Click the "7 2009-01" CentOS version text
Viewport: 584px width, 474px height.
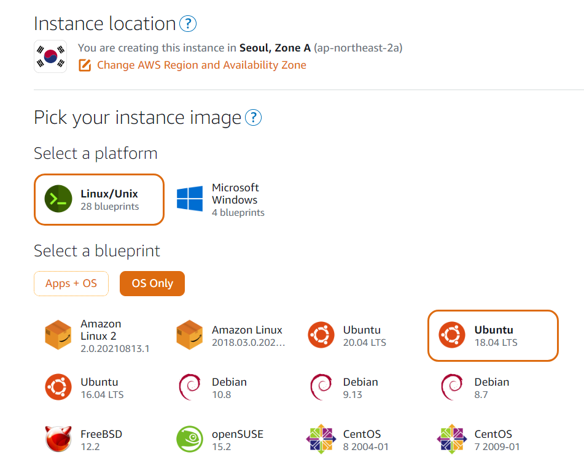click(x=497, y=446)
